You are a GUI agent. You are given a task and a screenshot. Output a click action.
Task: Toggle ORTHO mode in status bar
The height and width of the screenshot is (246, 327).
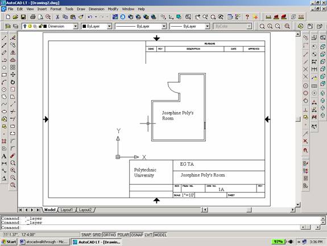click(x=109, y=235)
